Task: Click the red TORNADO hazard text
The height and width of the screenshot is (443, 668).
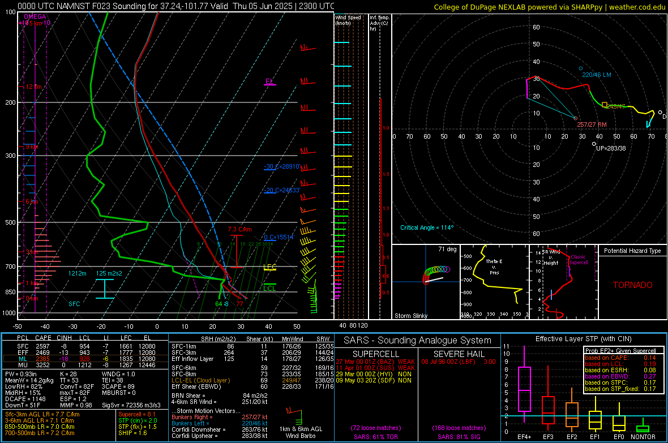Action: click(x=633, y=285)
